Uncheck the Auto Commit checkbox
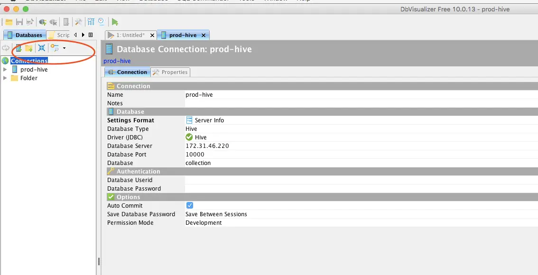The height and width of the screenshot is (275, 538). point(189,205)
